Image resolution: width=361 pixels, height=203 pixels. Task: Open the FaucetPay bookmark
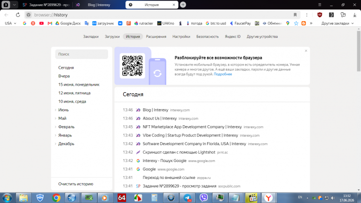240,23
